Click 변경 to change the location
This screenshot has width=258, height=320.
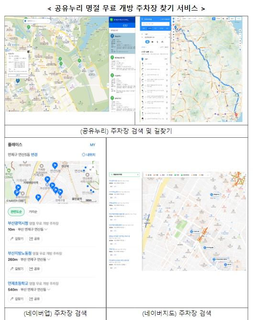point(34,154)
